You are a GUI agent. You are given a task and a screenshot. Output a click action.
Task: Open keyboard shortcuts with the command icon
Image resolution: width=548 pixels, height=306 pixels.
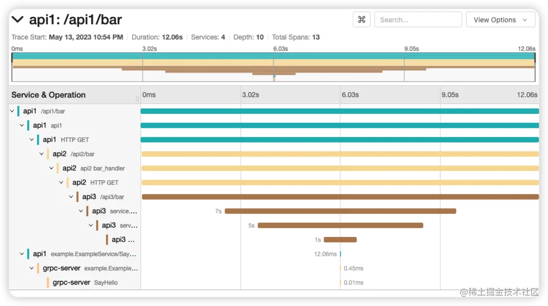coord(361,19)
